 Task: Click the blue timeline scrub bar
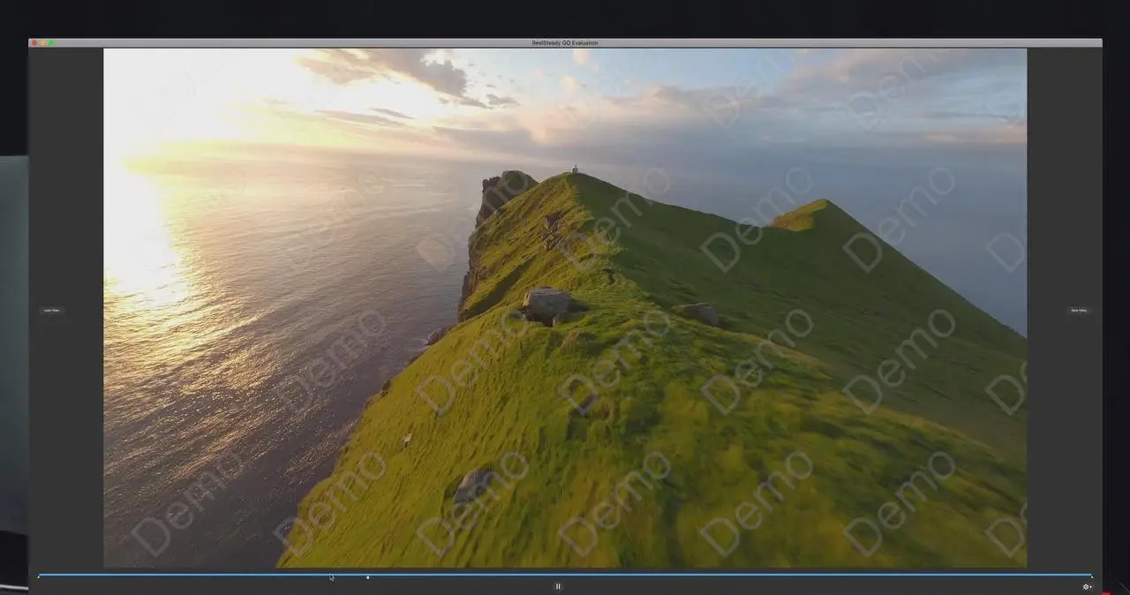(565, 576)
